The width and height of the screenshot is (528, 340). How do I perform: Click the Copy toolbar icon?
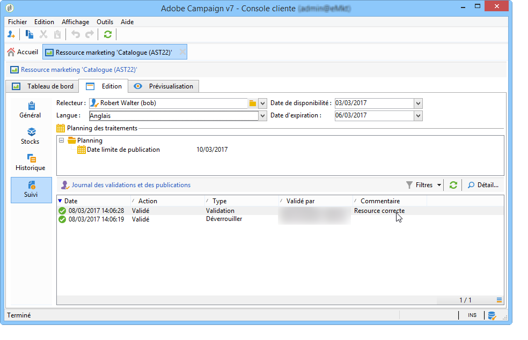point(30,34)
